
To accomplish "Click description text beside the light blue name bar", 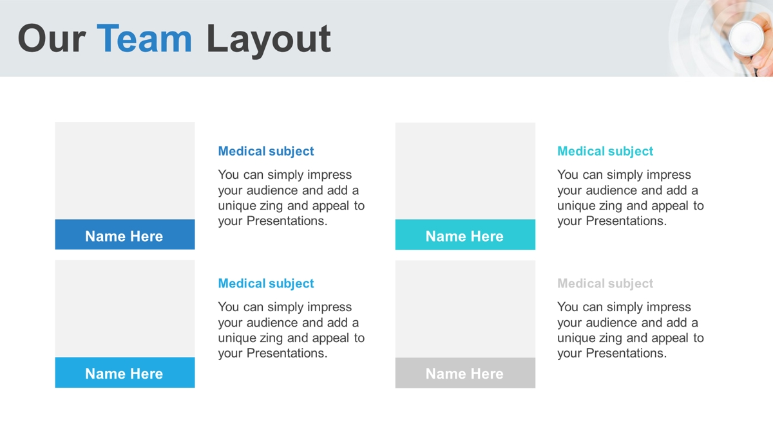I will click(291, 330).
